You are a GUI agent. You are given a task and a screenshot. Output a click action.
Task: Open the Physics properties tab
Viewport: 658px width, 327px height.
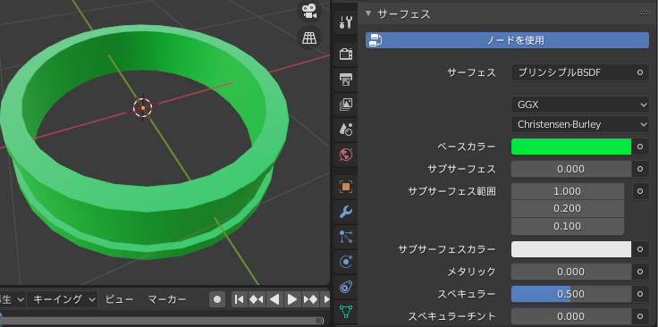point(346,262)
